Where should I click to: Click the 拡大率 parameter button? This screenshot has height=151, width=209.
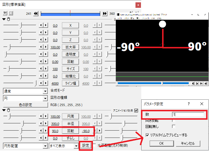[x=70, y=47]
